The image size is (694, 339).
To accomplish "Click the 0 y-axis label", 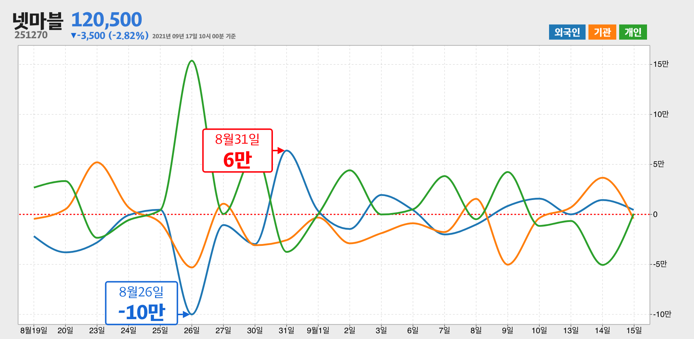I will tap(655, 214).
